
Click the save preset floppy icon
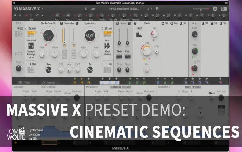point(157,9)
